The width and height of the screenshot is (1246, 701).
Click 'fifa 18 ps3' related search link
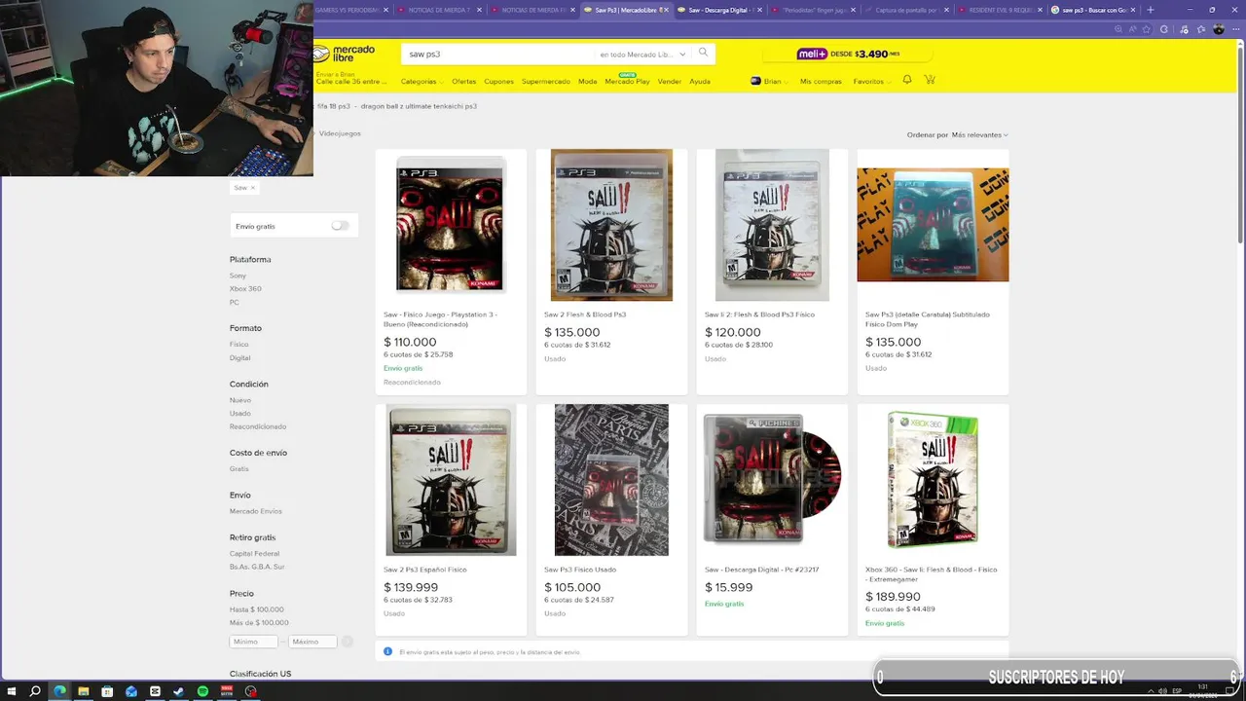tap(333, 106)
